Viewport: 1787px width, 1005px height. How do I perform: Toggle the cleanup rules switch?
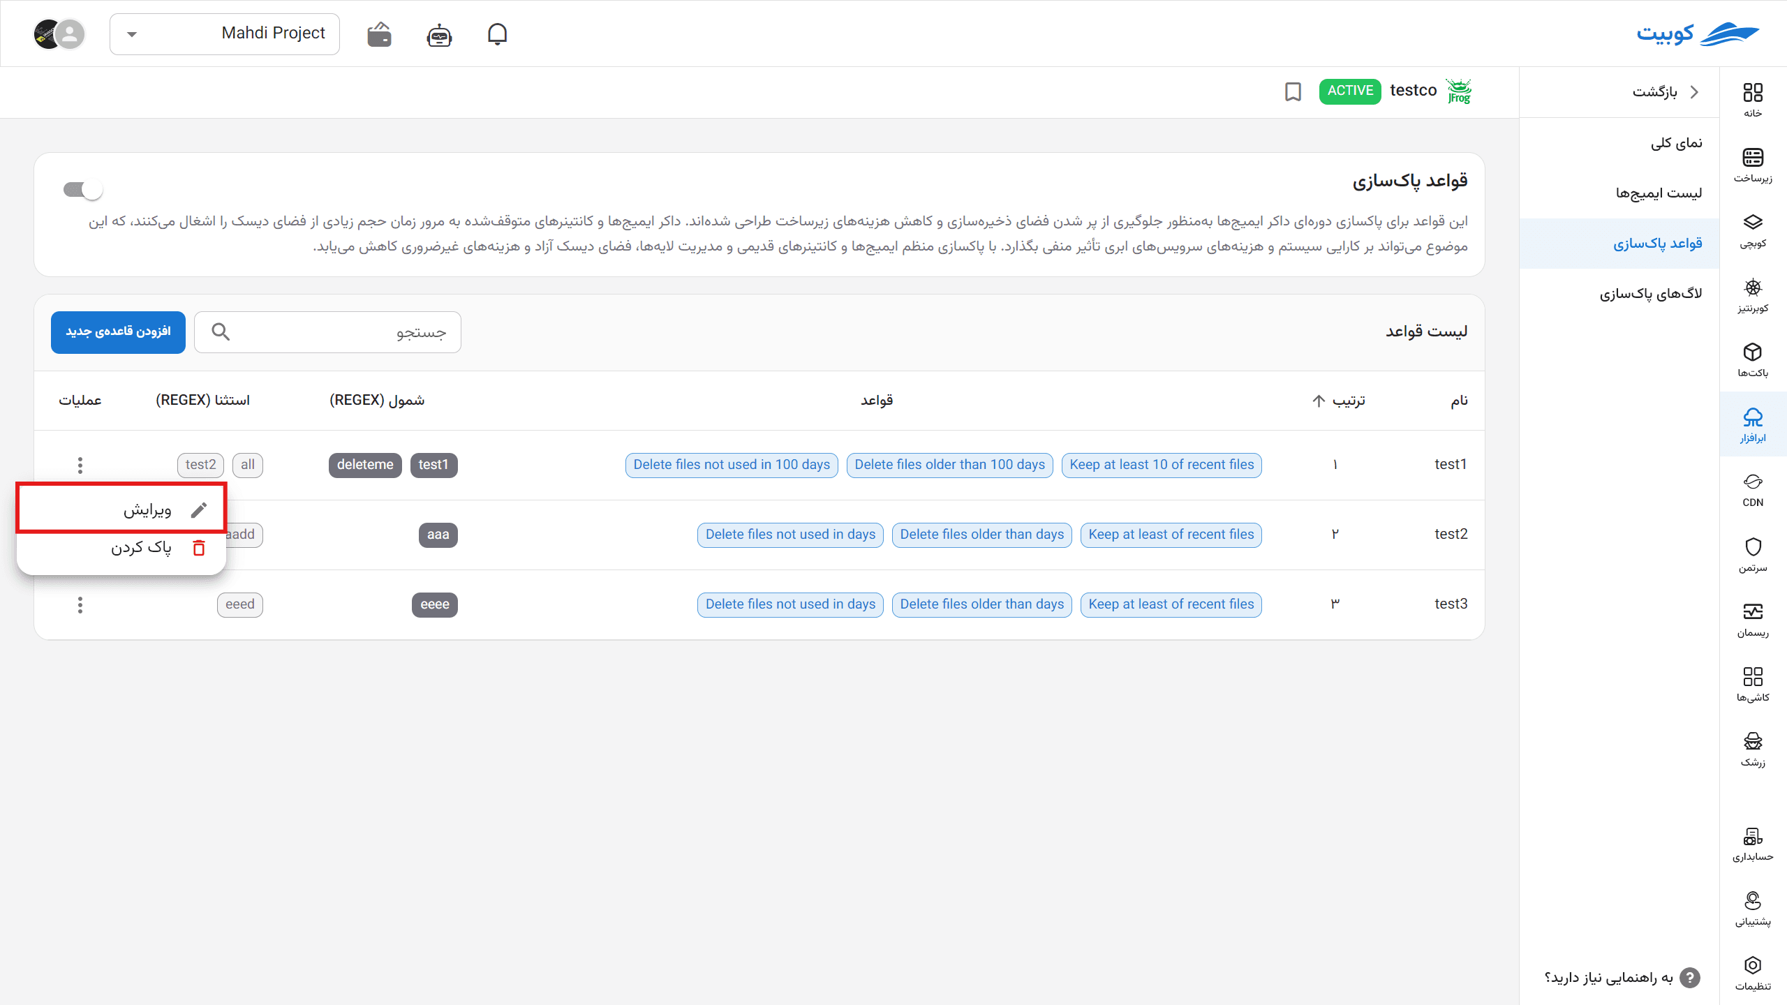click(83, 189)
